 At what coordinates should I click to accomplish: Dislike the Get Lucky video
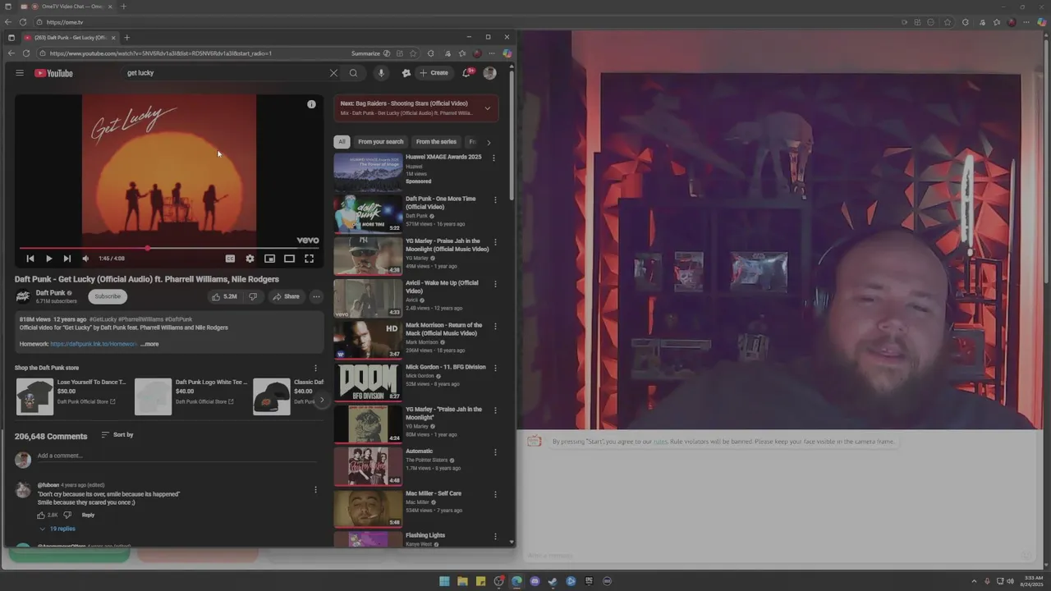coord(253,296)
